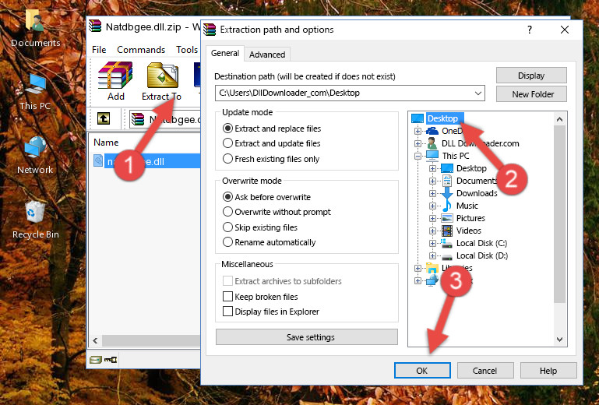Click WinRAR file list horizontal scroll left arrow
599x405 pixels.
(96, 340)
